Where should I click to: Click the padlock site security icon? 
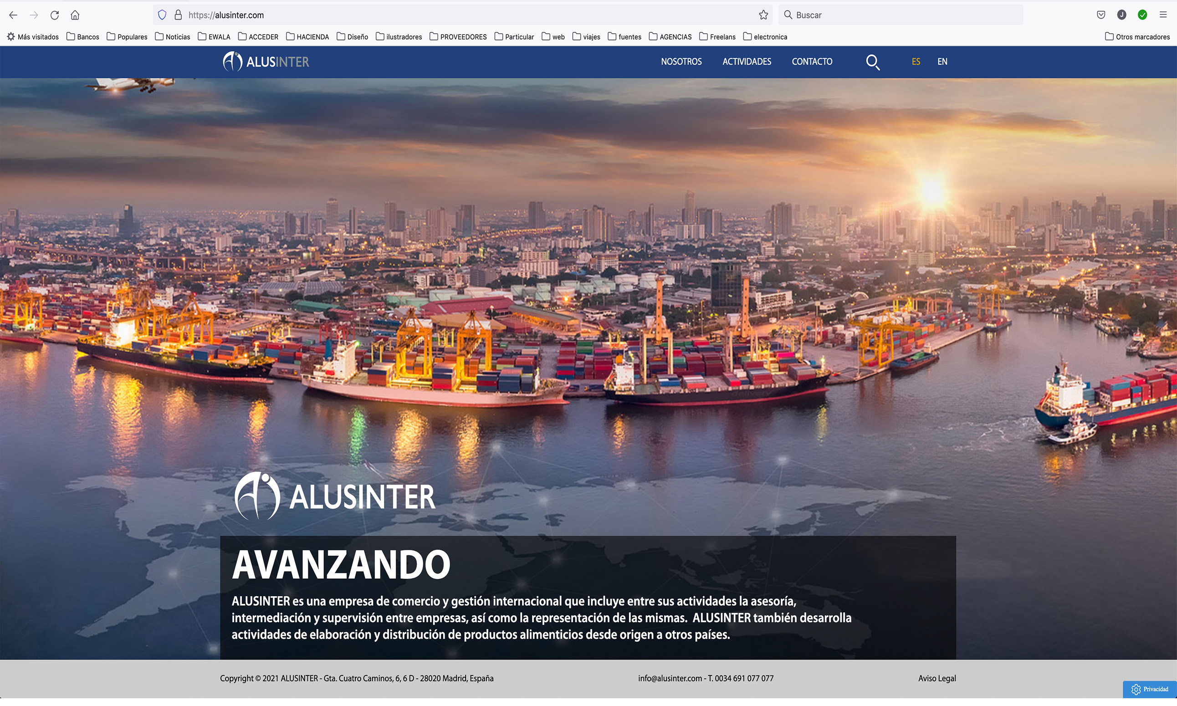click(178, 15)
